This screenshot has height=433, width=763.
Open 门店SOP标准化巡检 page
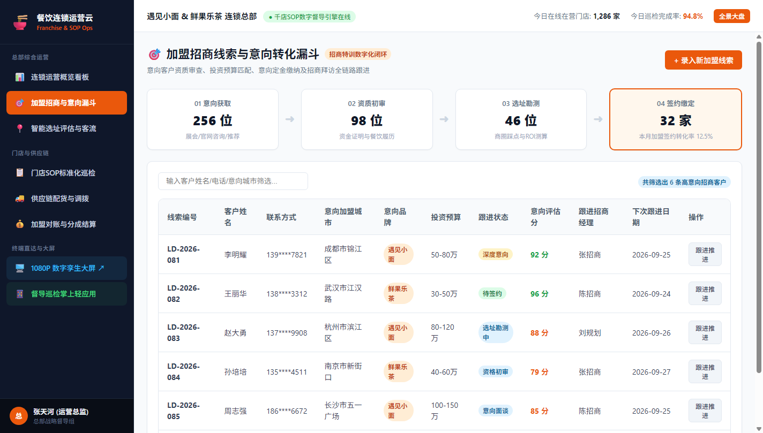[x=66, y=173]
